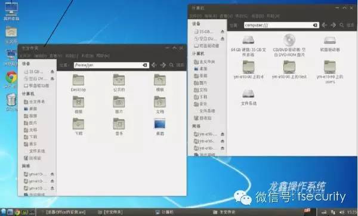
Task: Open the start menu button on taskbar
Action: (3, 212)
